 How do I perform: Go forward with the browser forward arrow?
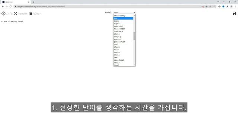(x=7, y=7)
